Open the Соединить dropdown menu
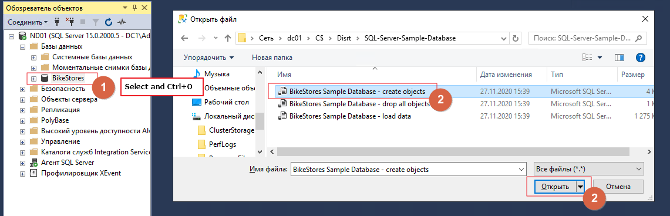This screenshot has width=670, height=216. tap(28, 22)
